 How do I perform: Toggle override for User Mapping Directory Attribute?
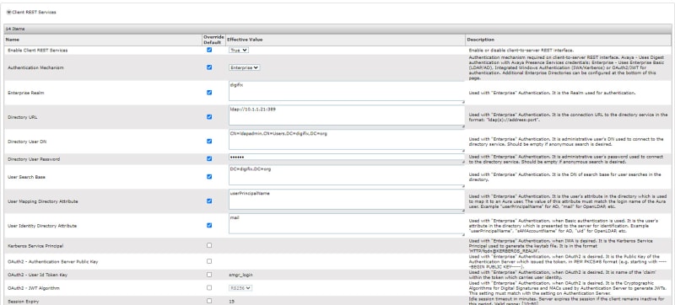pos(209,201)
